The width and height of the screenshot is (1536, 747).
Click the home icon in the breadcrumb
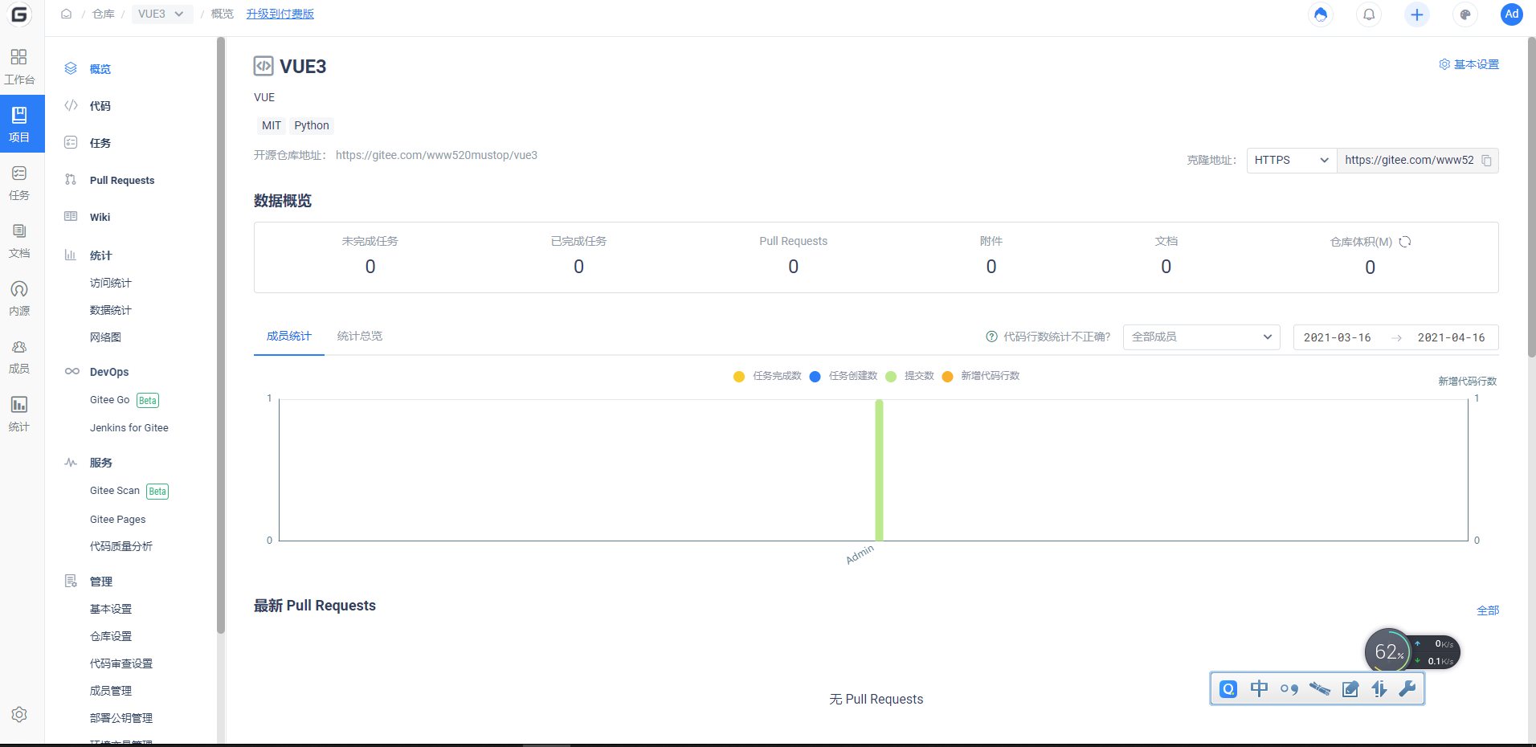coord(66,14)
